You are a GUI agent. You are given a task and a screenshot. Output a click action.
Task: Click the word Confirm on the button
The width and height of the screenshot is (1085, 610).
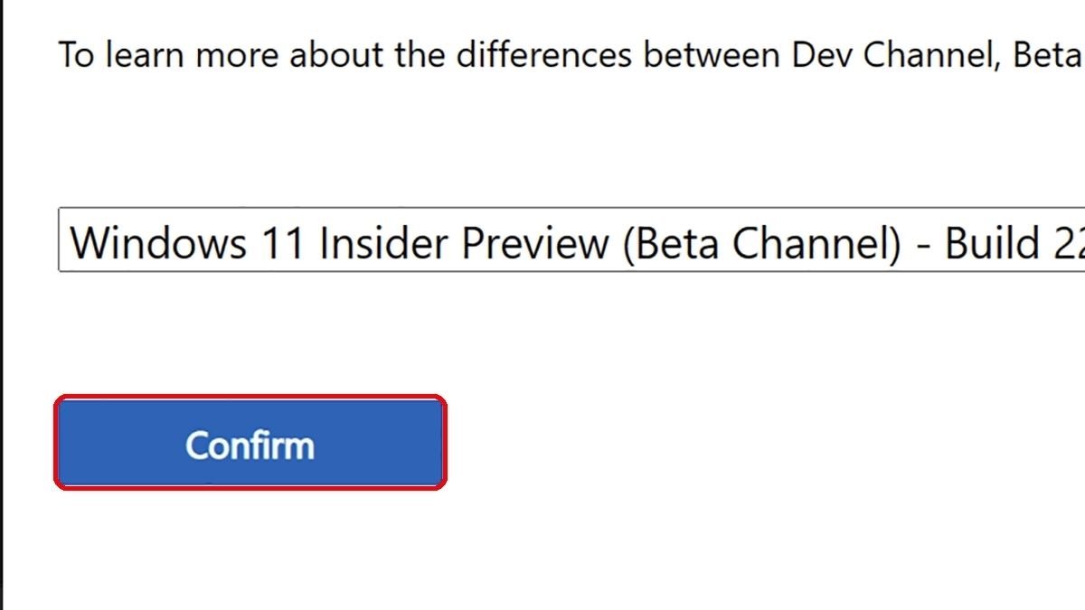click(250, 446)
